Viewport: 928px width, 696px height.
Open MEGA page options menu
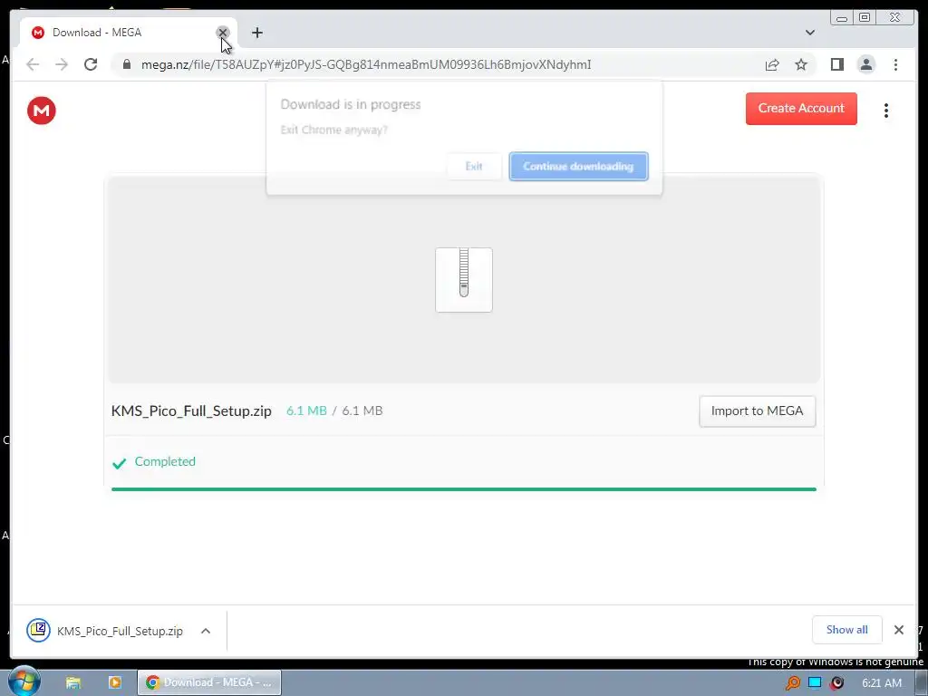(x=886, y=111)
